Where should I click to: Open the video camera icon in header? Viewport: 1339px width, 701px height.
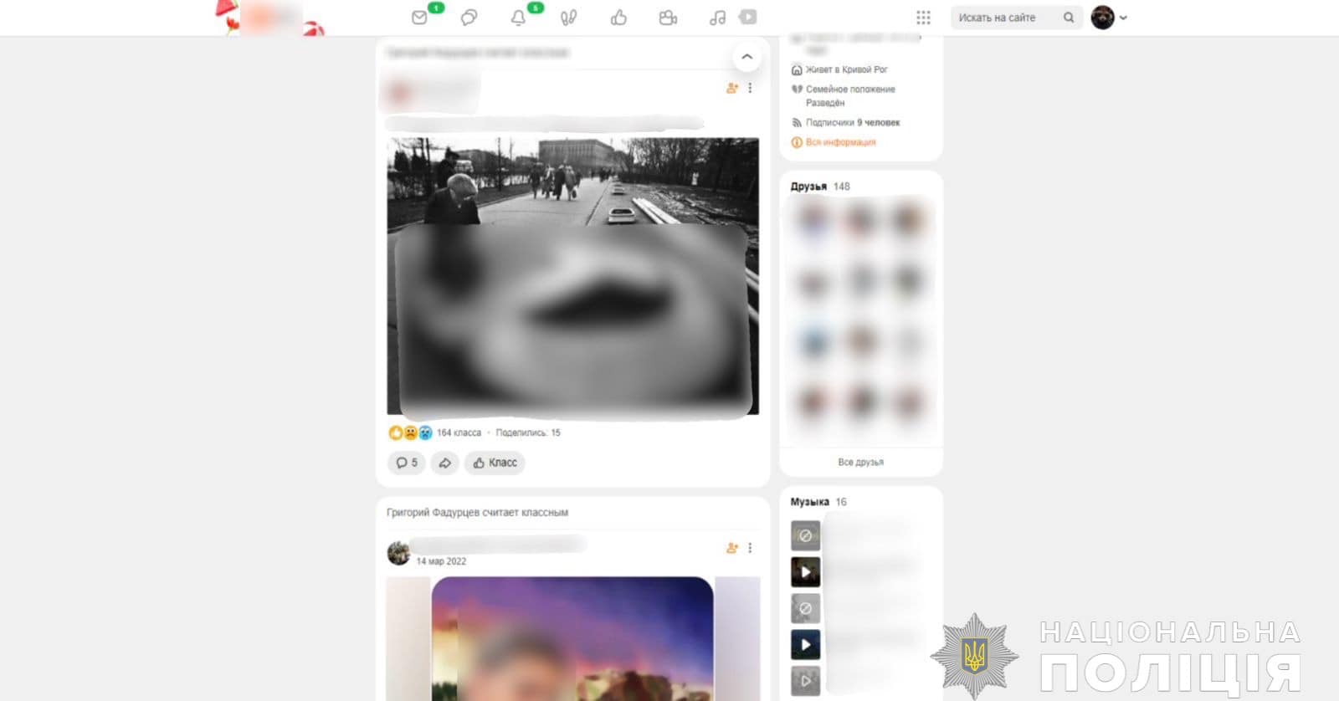(668, 18)
